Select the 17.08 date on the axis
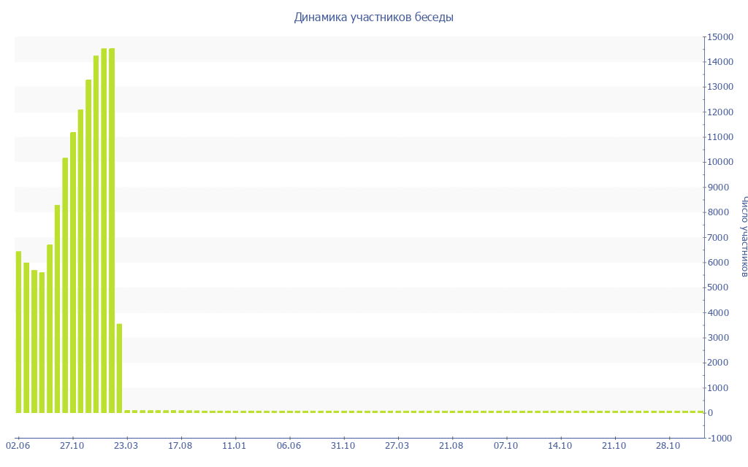Image resolution: width=748 pixels, height=467 pixels. tap(180, 445)
